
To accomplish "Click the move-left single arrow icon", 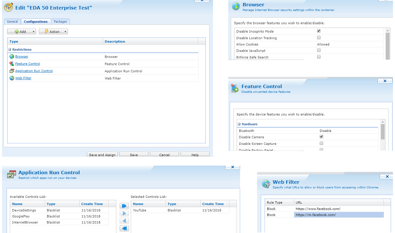I will pos(124,221).
